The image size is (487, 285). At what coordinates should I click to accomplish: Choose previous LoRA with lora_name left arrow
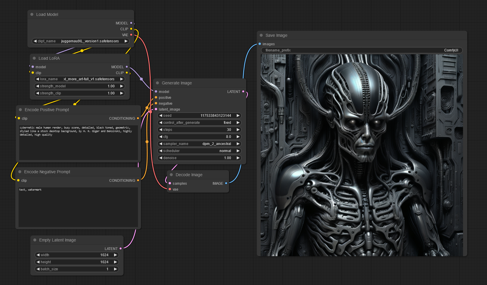[x=37, y=79]
